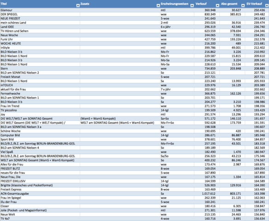269x221 pixels.
Task: Select the BILD am SONNTAG Nielsen 2 cell
Action: pyautogui.click(x=40, y=73)
